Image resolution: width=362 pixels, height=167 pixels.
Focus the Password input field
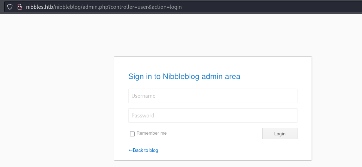click(x=213, y=115)
